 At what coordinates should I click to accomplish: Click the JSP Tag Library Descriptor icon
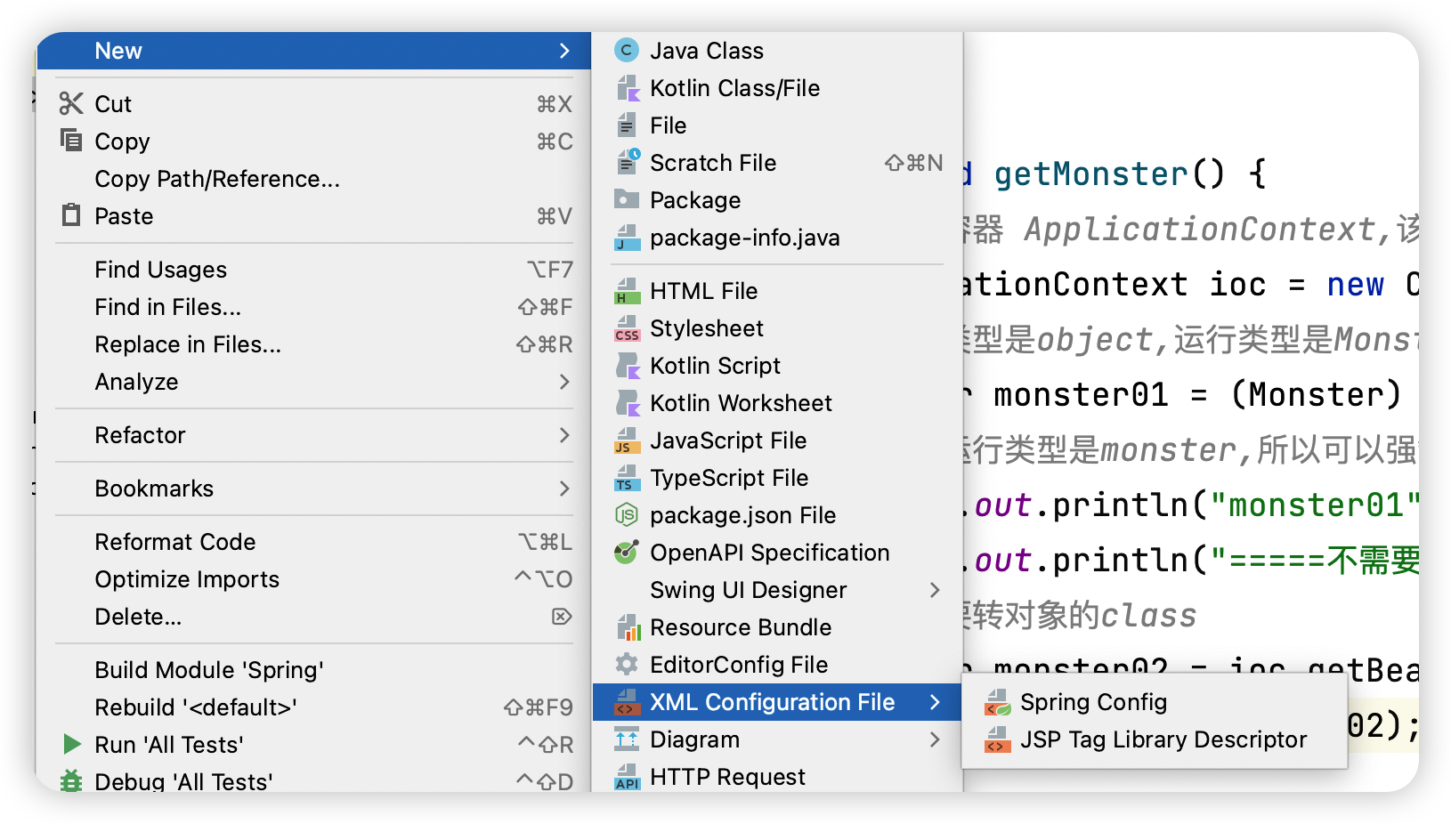[x=997, y=739]
